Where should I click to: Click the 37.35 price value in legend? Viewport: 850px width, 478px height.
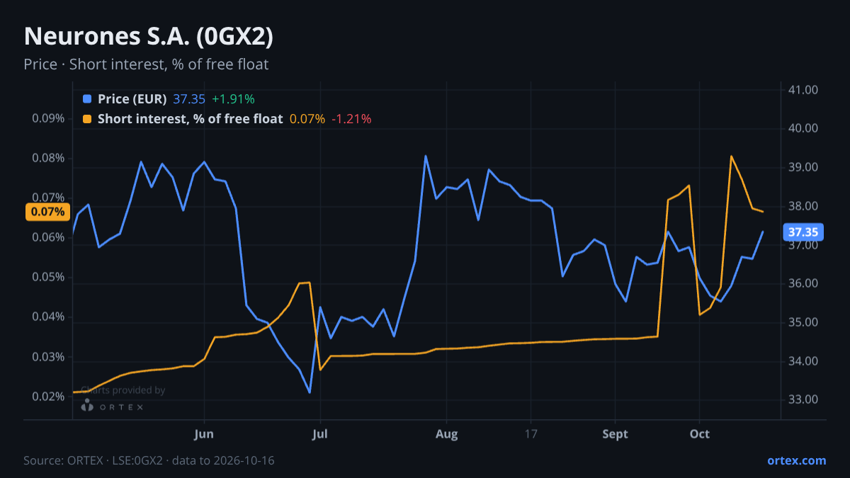[x=189, y=99]
